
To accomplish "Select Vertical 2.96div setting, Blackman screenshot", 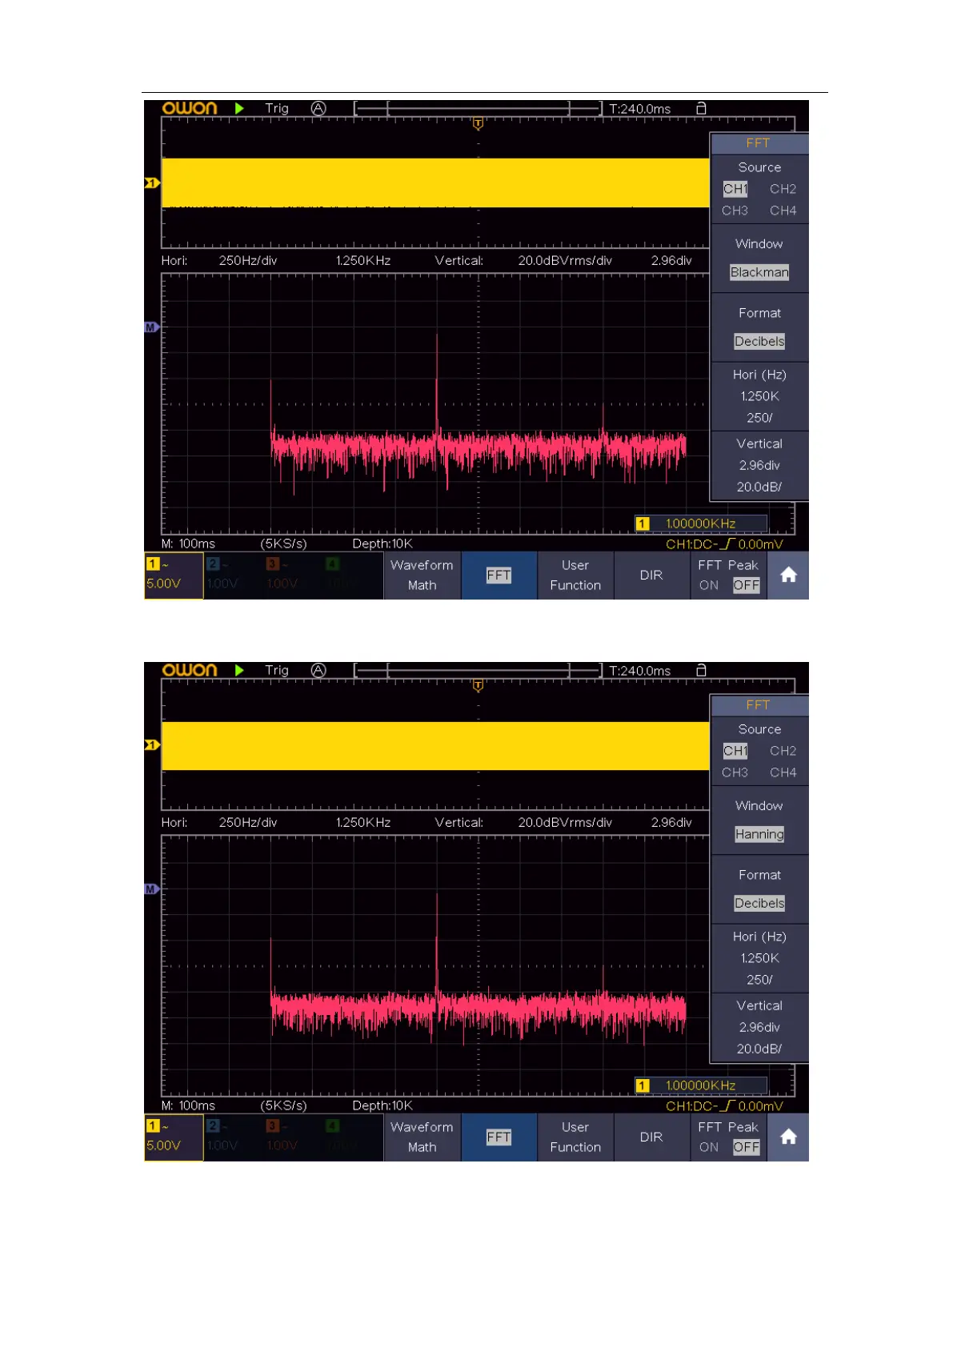I will point(759,465).
